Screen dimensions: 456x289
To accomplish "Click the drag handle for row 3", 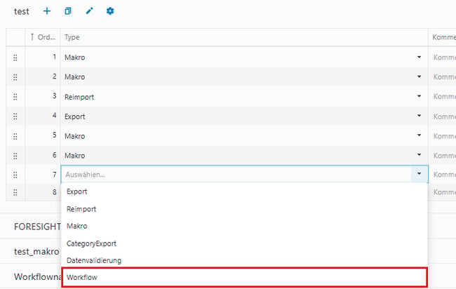I will 15,97.
